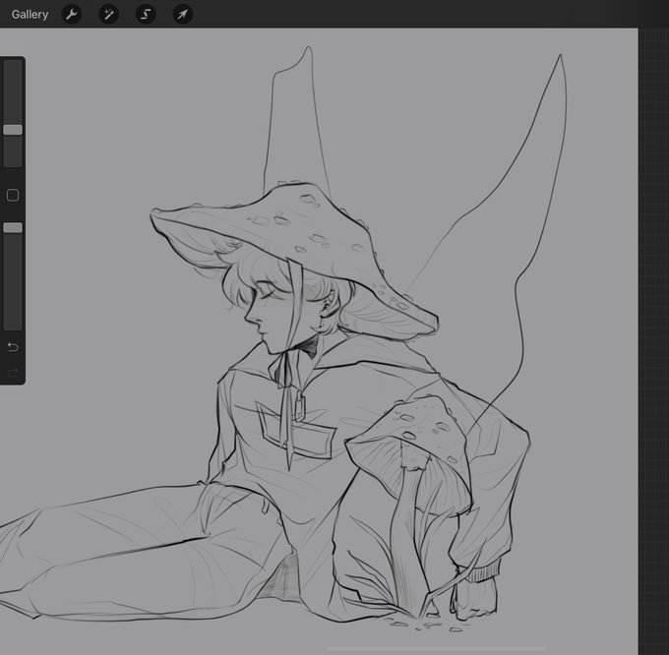Activate the Selection tool
Screen dimensions: 669x655
tap(146, 15)
